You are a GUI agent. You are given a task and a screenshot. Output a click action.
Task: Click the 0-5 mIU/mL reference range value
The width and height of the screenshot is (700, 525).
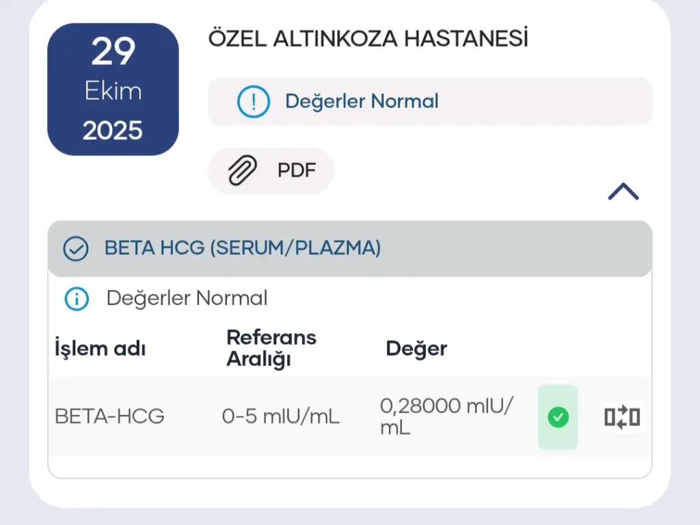point(280,416)
